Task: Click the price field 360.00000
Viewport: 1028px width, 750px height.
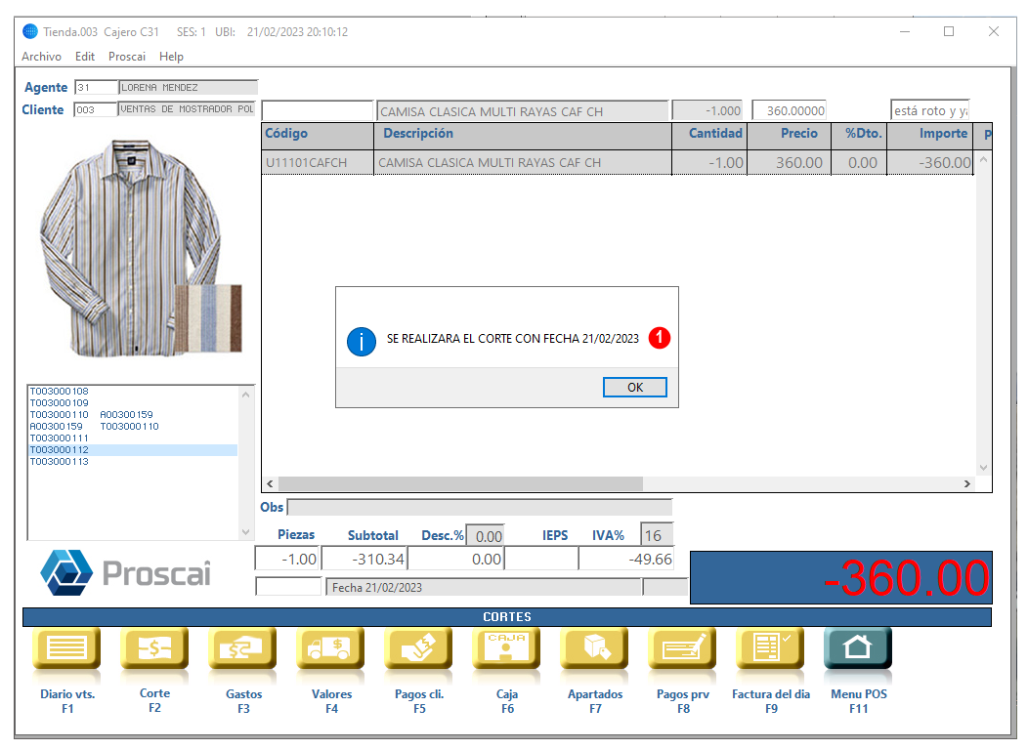Action: (x=789, y=110)
